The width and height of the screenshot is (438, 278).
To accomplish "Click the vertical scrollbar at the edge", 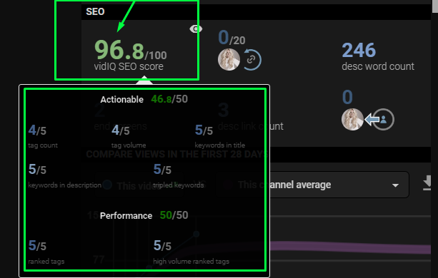I will 435,139.
